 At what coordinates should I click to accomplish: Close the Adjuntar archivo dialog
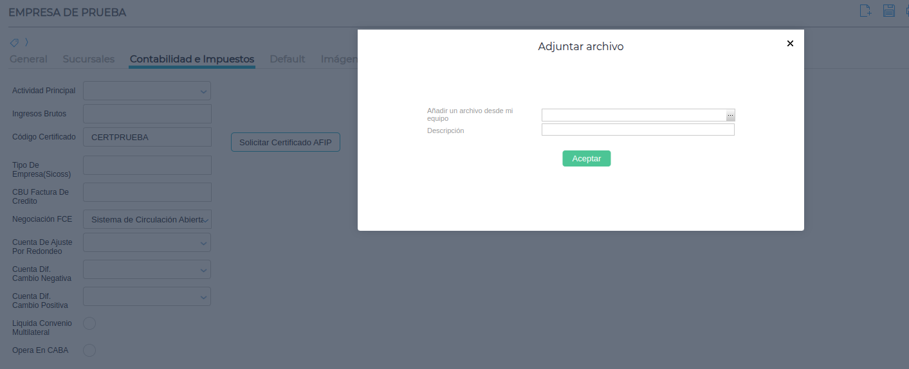[790, 44]
